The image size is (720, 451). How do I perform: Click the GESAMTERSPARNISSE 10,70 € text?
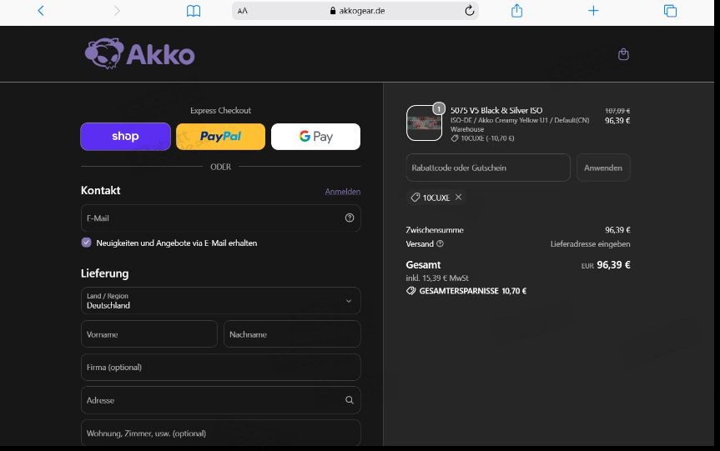point(472,291)
